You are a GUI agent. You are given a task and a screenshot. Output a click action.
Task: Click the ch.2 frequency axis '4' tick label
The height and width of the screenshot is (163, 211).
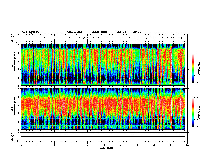(19, 113)
